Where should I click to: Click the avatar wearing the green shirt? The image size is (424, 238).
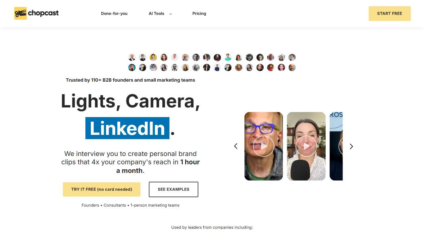228,57
